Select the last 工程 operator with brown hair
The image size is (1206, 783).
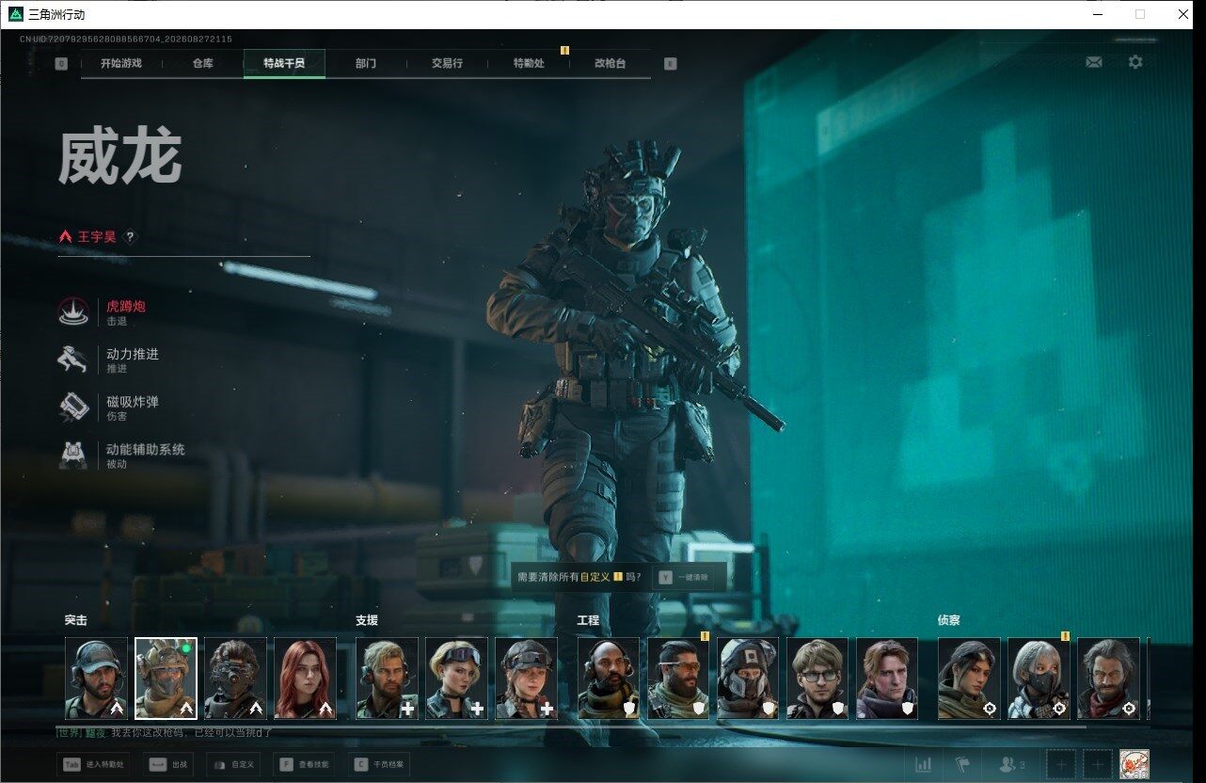point(886,679)
